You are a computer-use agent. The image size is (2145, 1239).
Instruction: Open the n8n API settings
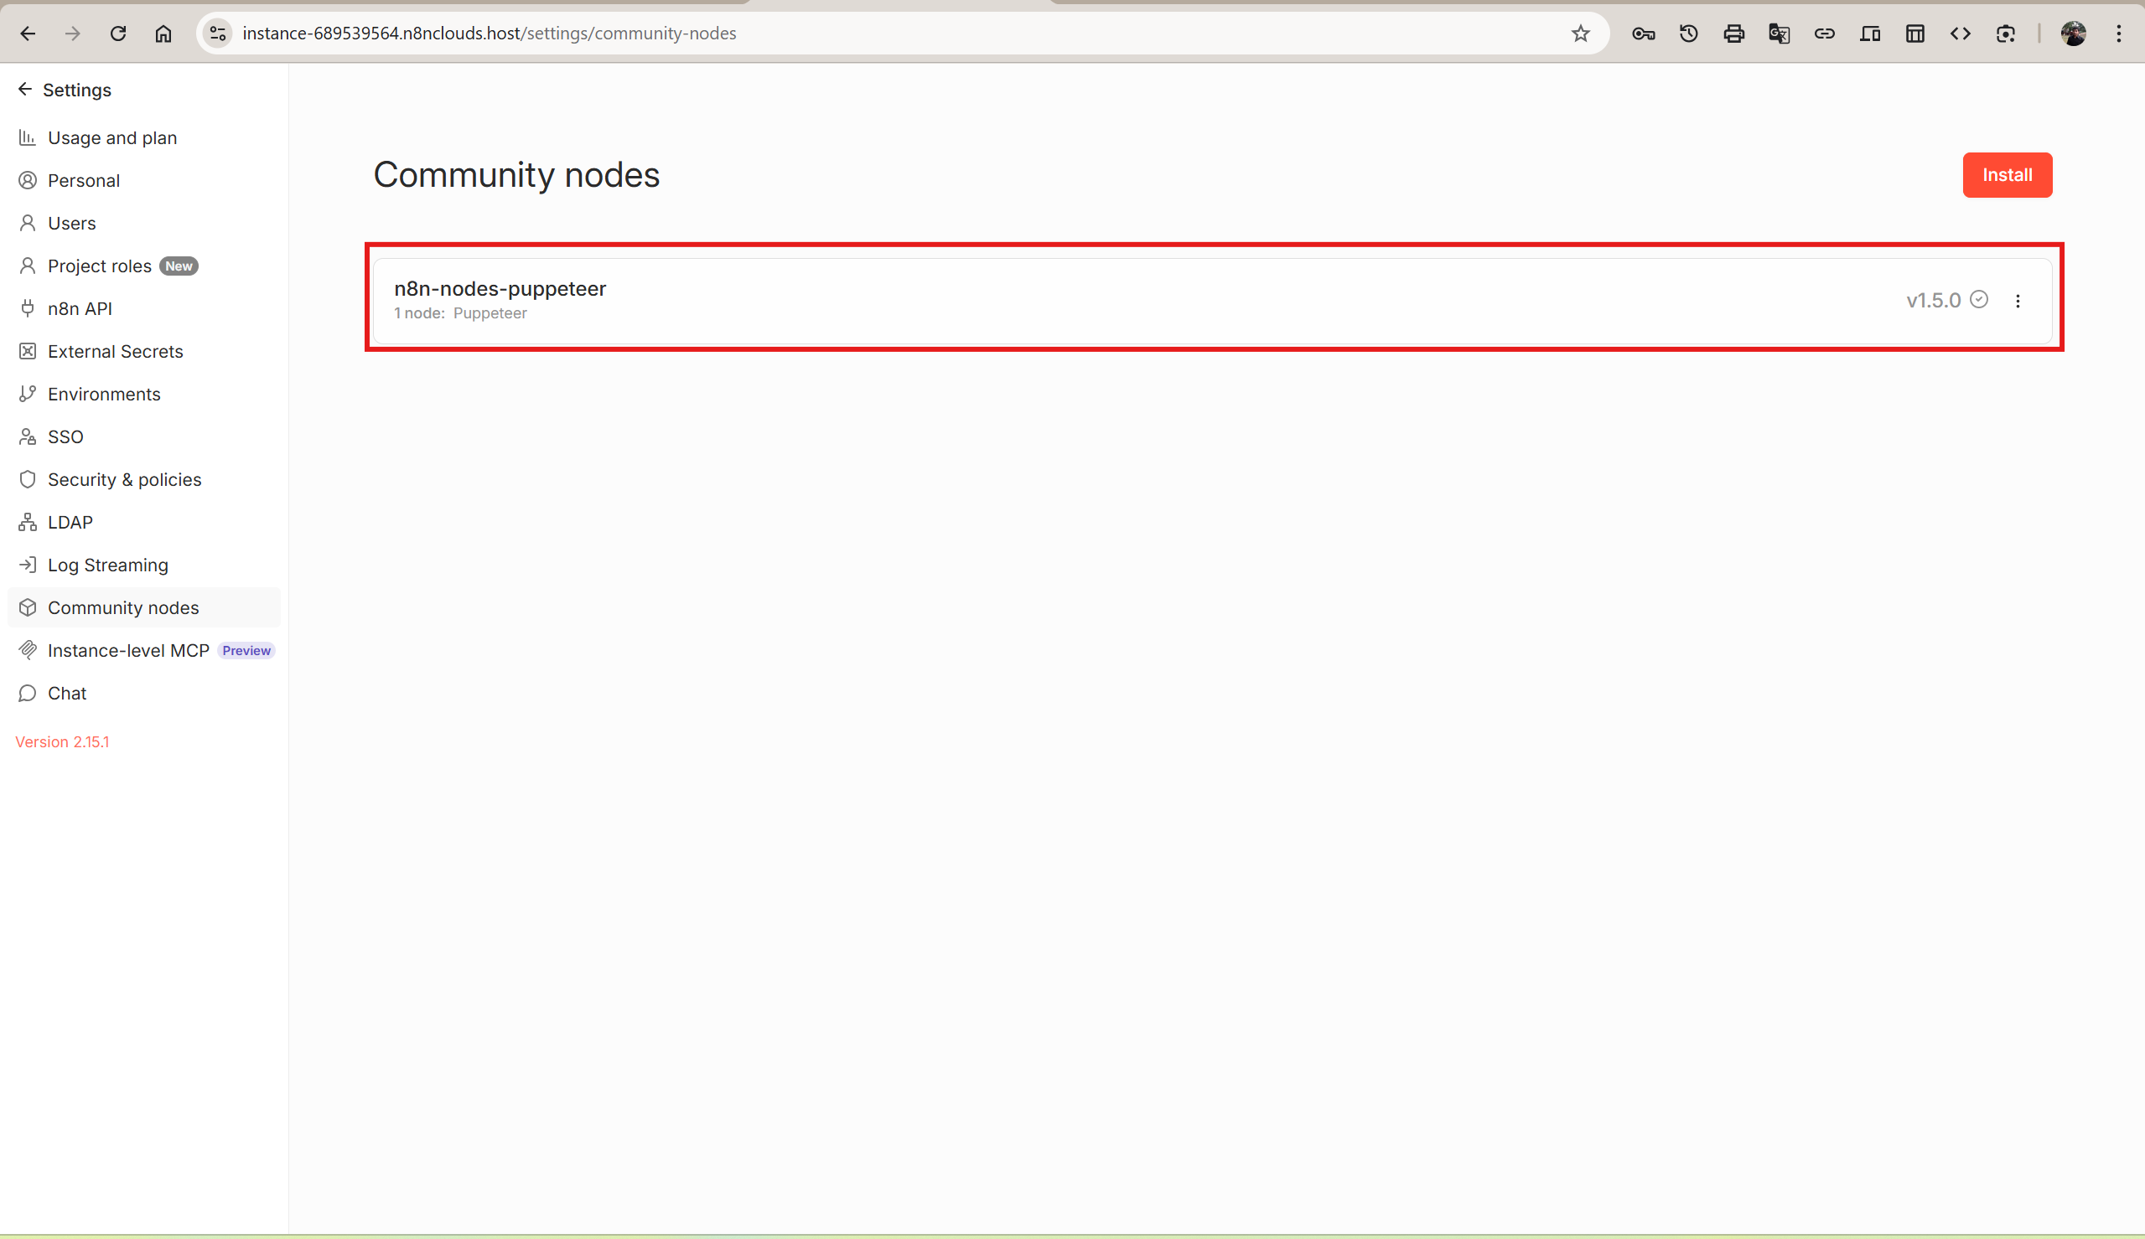pos(144,308)
